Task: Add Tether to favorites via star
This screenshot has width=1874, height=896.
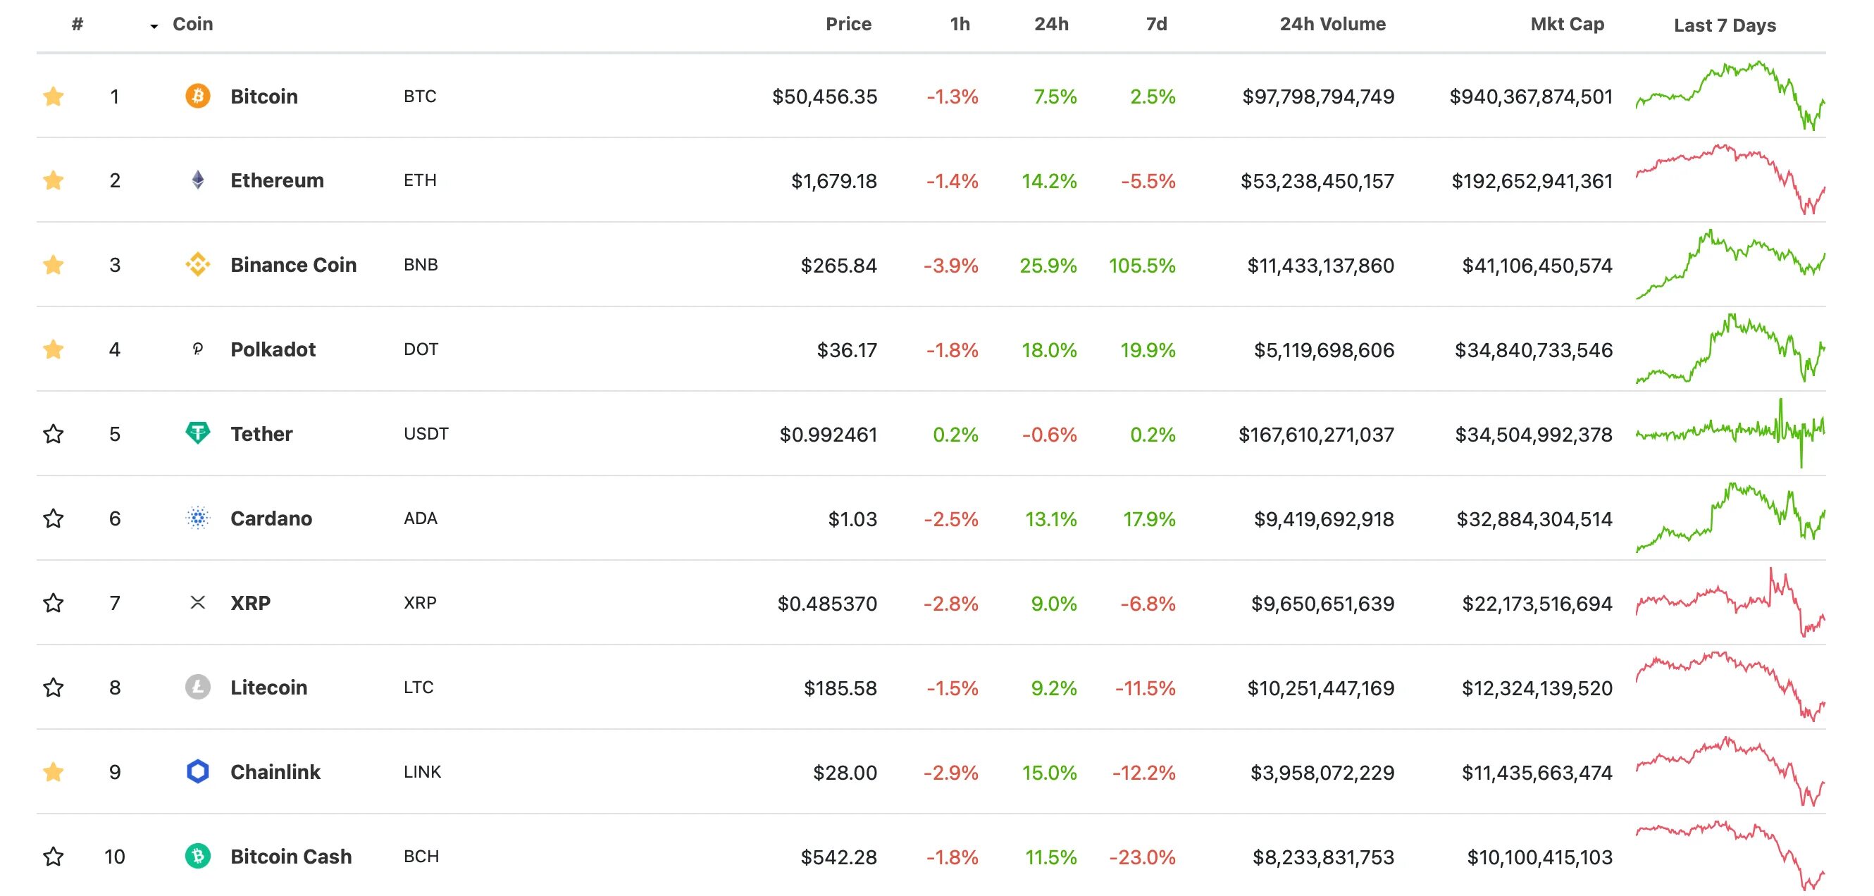Action: click(53, 434)
